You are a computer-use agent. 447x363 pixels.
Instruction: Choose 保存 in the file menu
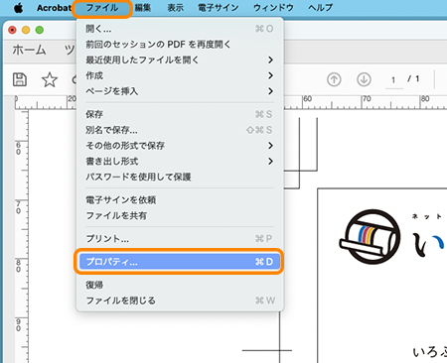pos(180,114)
